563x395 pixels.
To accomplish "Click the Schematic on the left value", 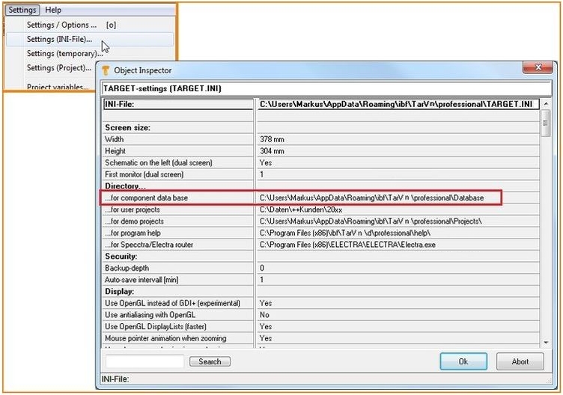I will (265, 162).
